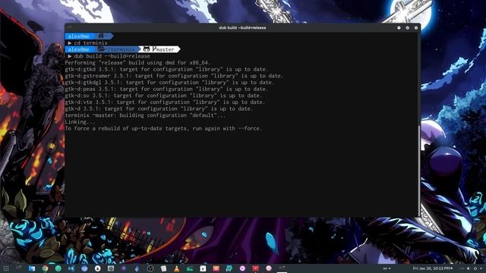This screenshot has height=273, width=486.
Task: Open the applications grid launcher
Action: pos(6,268)
